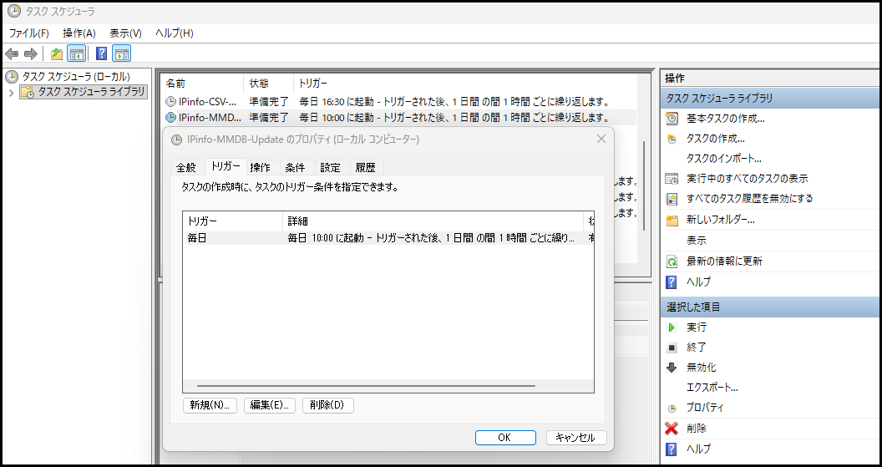Click the up-one-level folder toolbar icon
The image size is (882, 467).
point(57,54)
